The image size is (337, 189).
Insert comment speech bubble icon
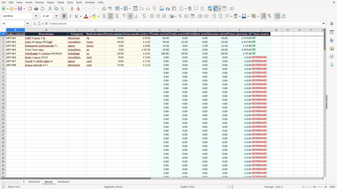coord(196,9)
